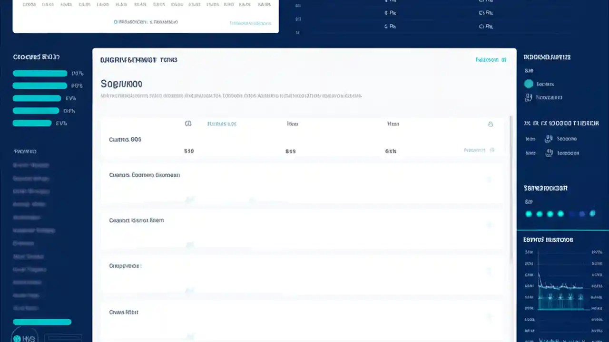Toggle the last teal dot in the indicator row
609x342 pixels.
click(592, 214)
